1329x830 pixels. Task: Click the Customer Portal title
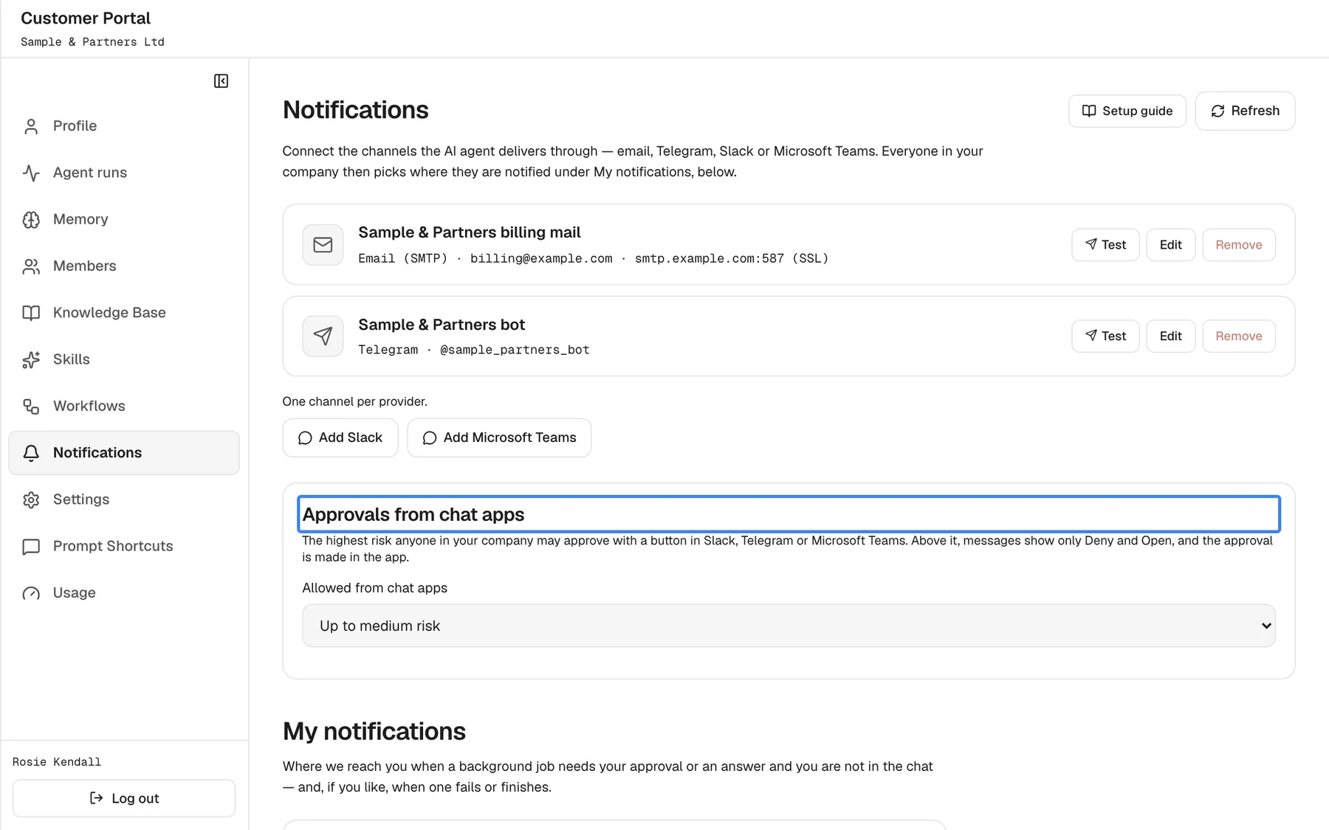[86, 18]
